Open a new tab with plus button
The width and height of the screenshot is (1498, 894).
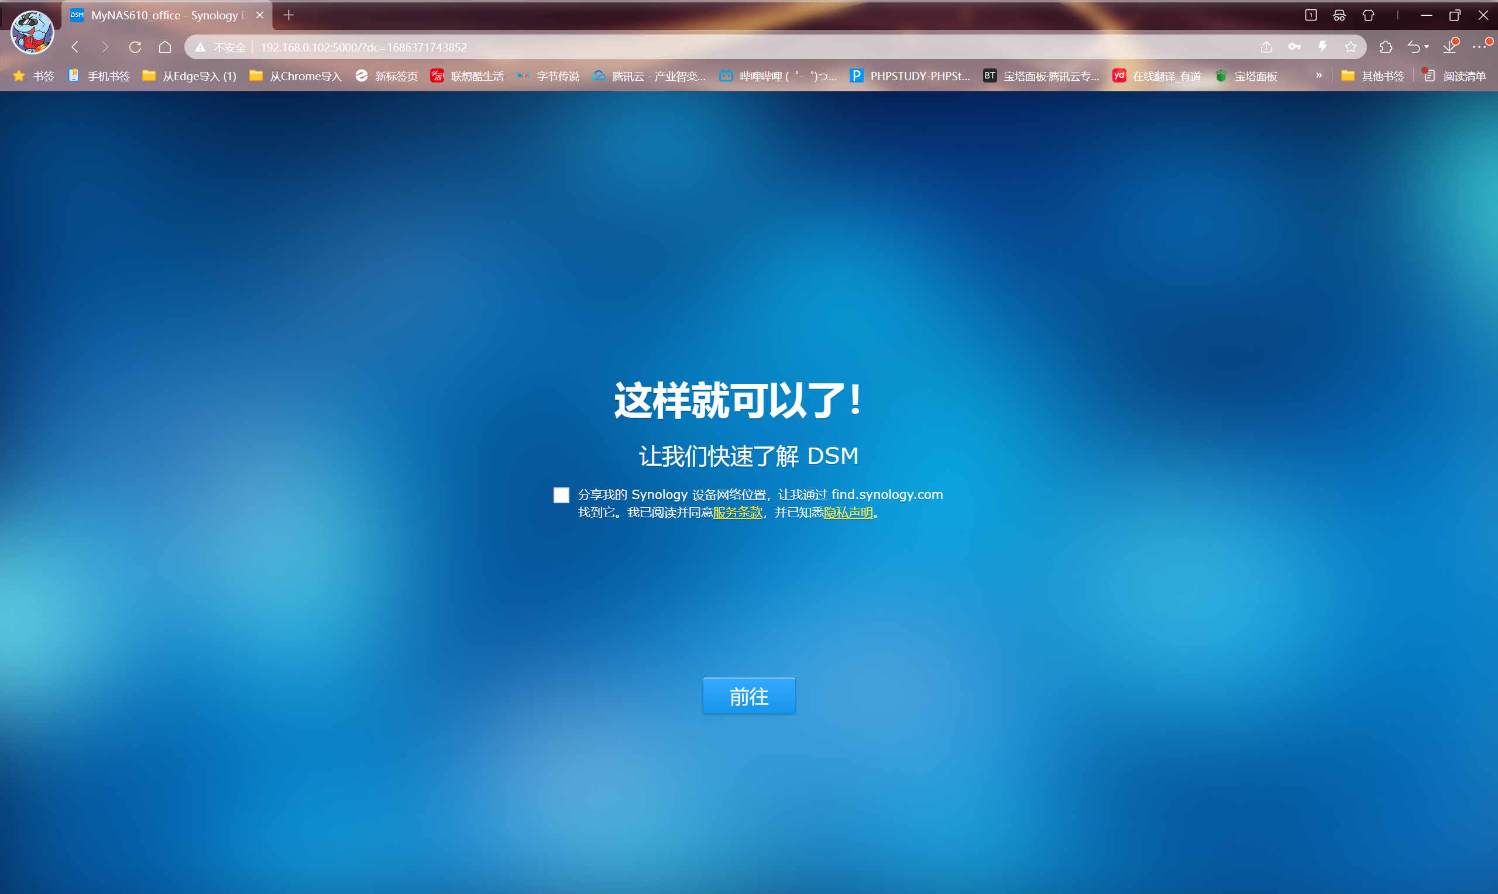click(288, 15)
